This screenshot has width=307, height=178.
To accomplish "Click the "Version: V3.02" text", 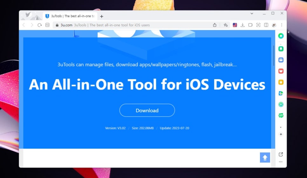I will [x=115, y=128].
